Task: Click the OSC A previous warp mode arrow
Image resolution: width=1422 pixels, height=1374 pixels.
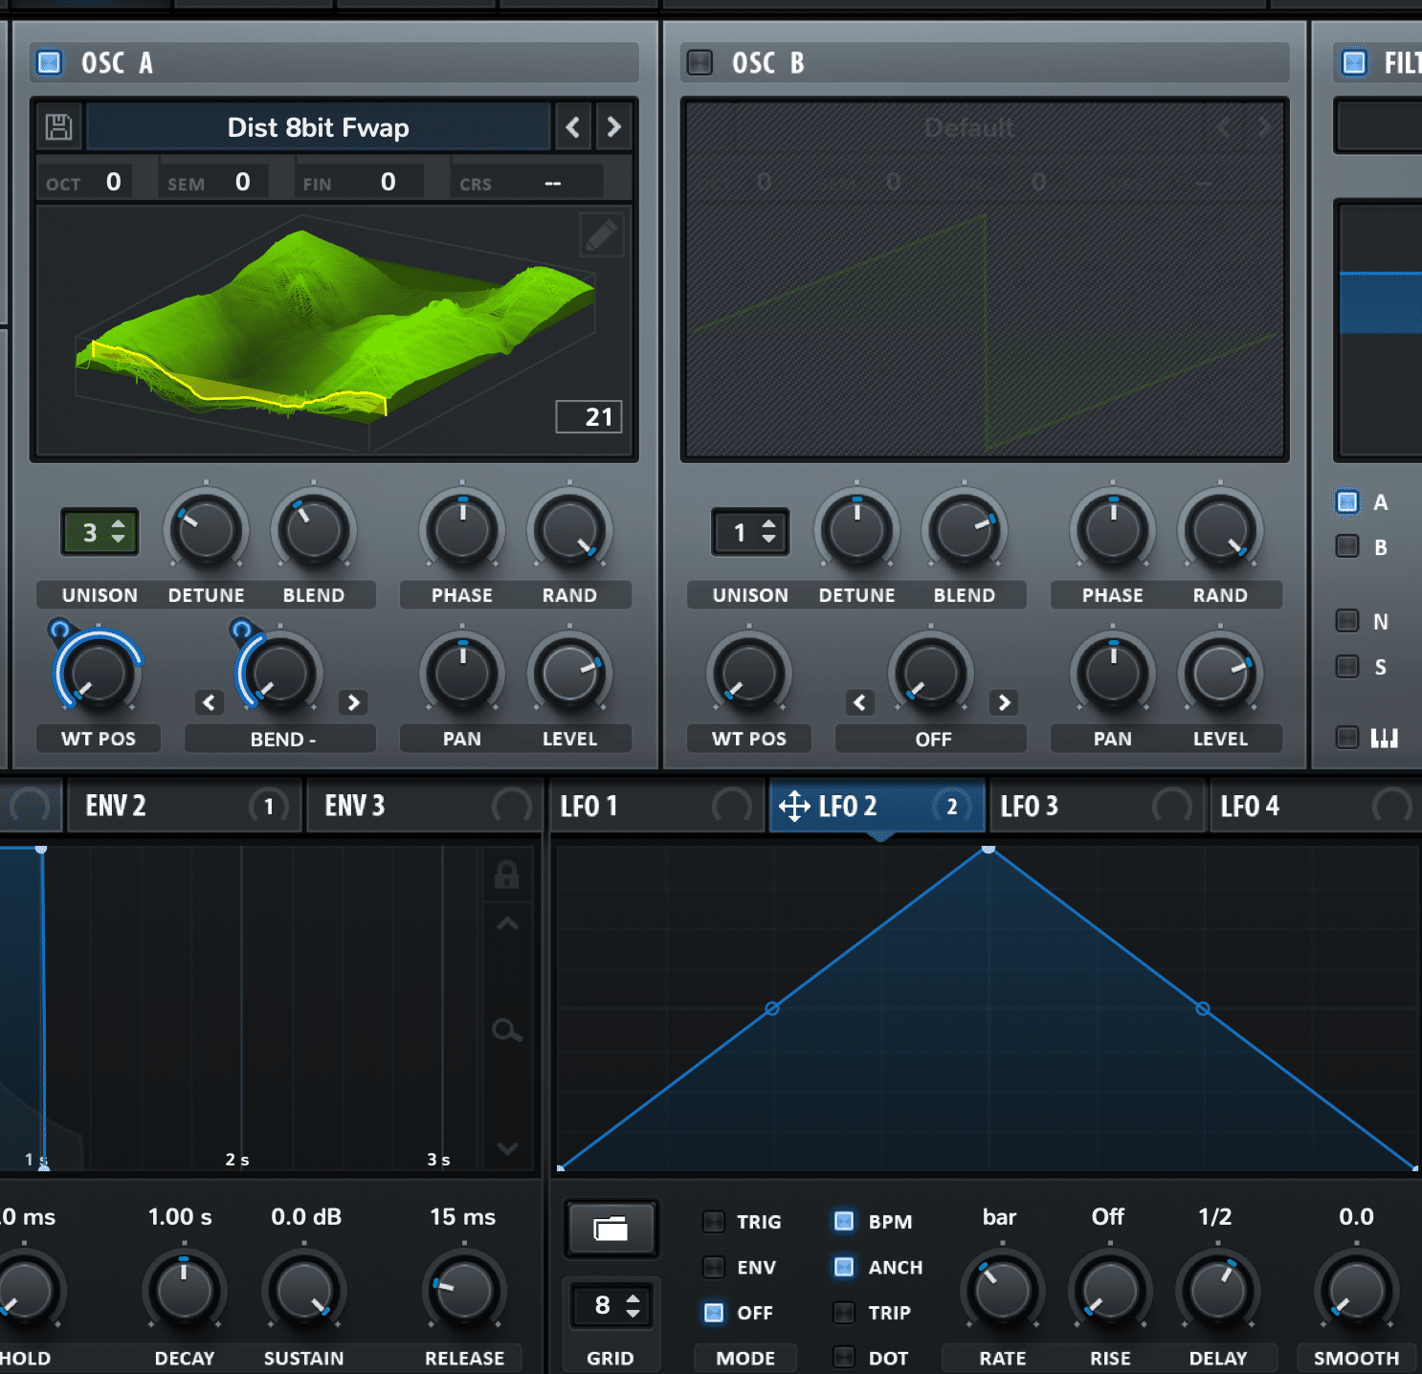Action: click(x=210, y=702)
